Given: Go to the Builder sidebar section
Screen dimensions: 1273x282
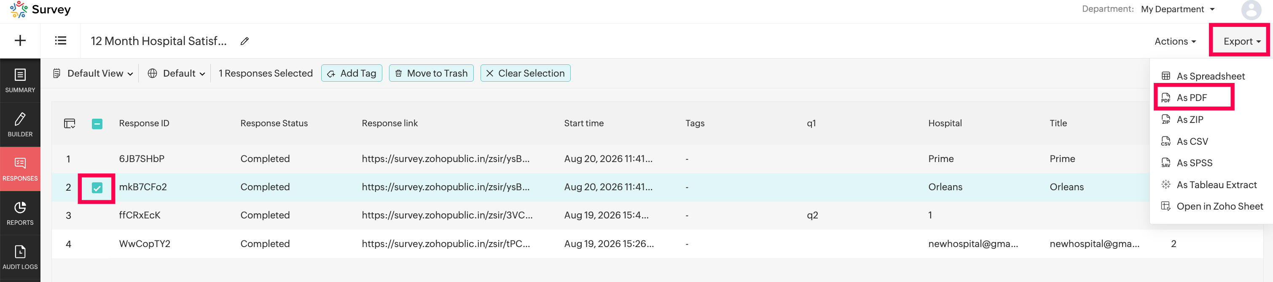Looking at the screenshot, I should pyautogui.click(x=20, y=125).
